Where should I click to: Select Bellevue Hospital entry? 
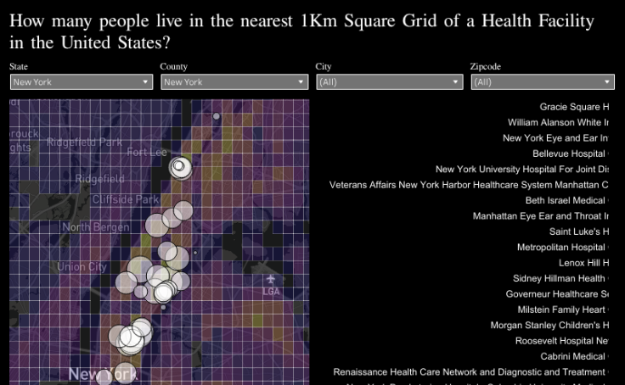[571, 153]
